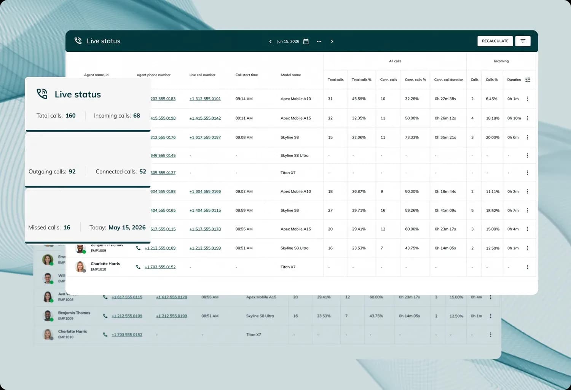Click the Live status phone icon in header
The width and height of the screenshot is (571, 390).
78,41
